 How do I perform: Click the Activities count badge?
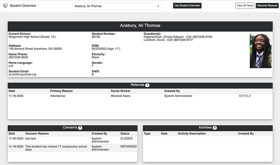pyautogui.click(x=215, y=128)
